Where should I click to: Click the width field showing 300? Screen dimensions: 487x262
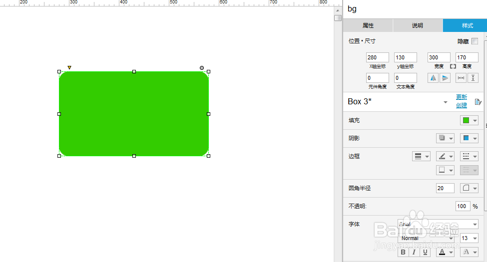pyautogui.click(x=439, y=57)
